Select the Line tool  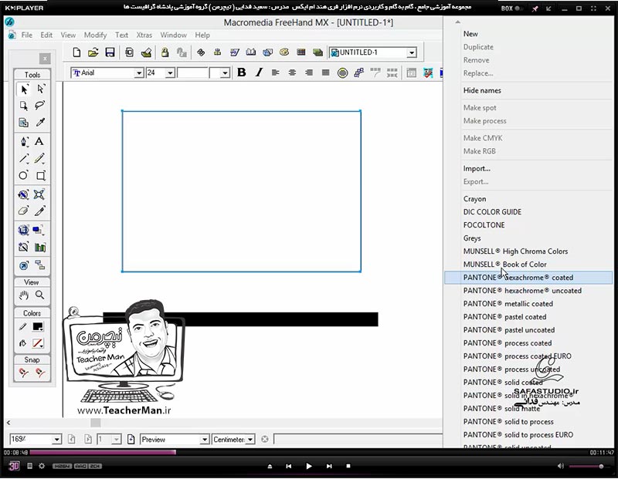tap(24, 159)
